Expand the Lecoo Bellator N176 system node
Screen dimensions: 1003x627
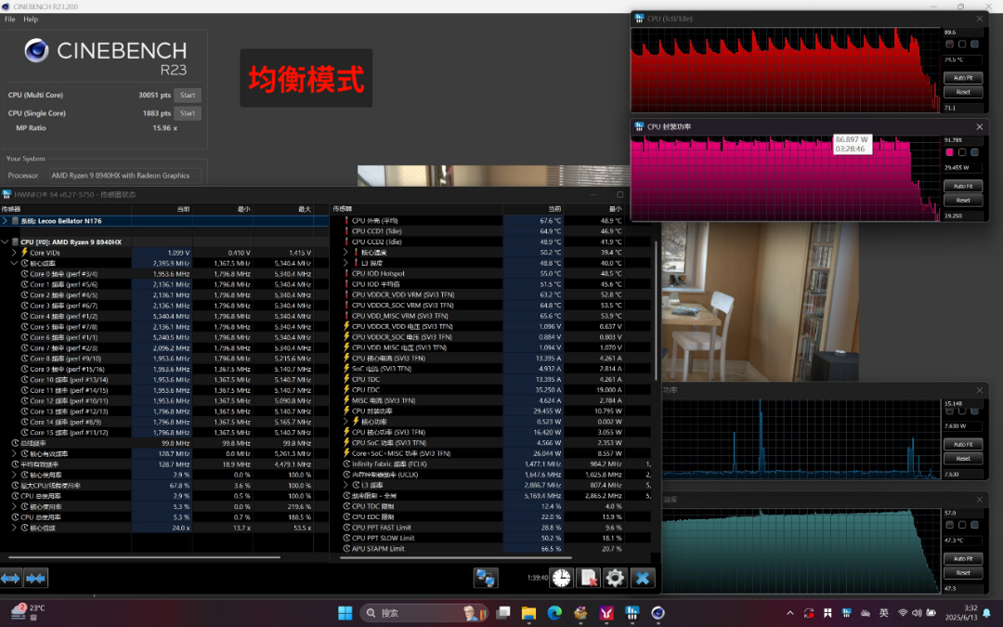coord(6,221)
